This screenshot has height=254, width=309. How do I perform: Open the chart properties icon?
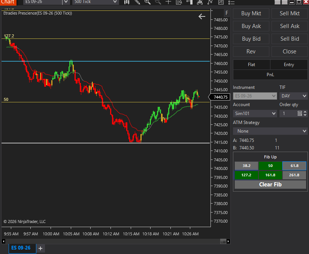point(221,2)
